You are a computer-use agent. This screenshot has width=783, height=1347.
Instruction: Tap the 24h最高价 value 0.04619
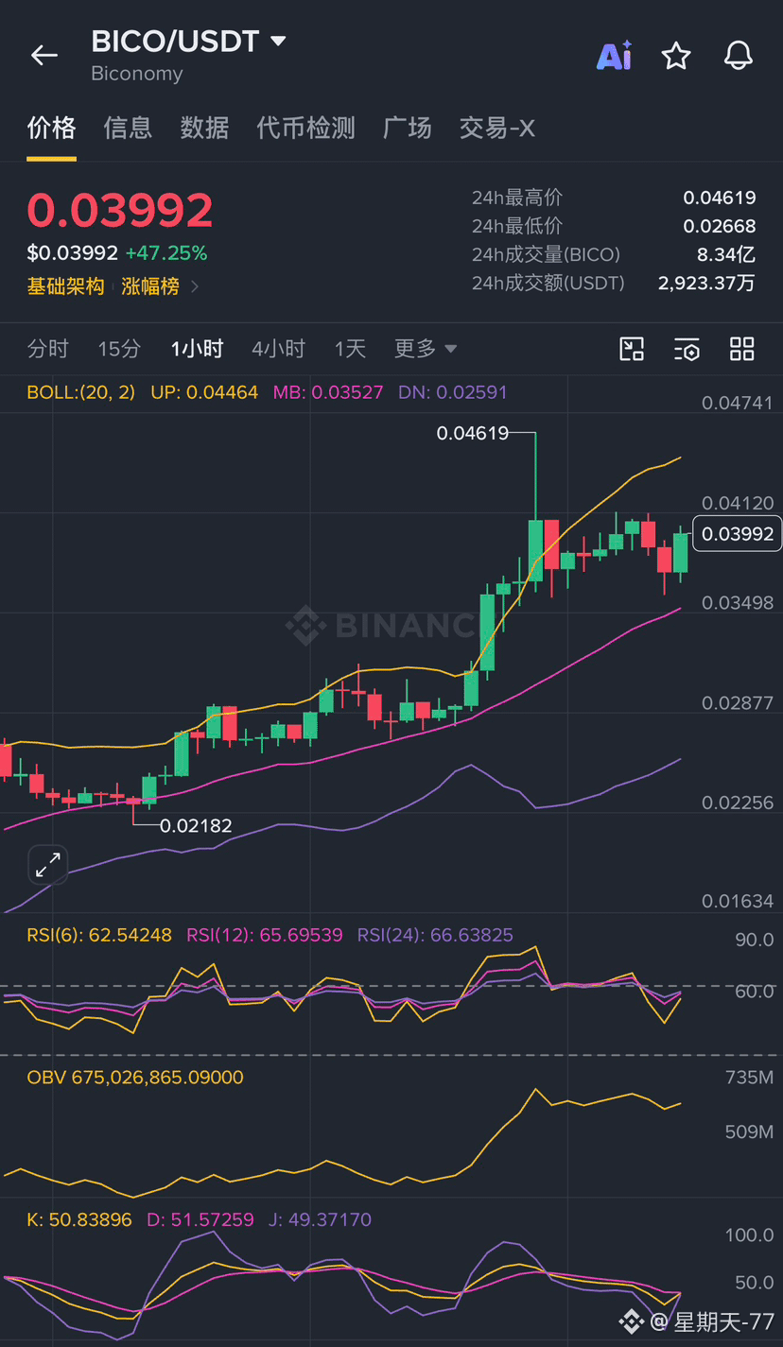(x=720, y=198)
